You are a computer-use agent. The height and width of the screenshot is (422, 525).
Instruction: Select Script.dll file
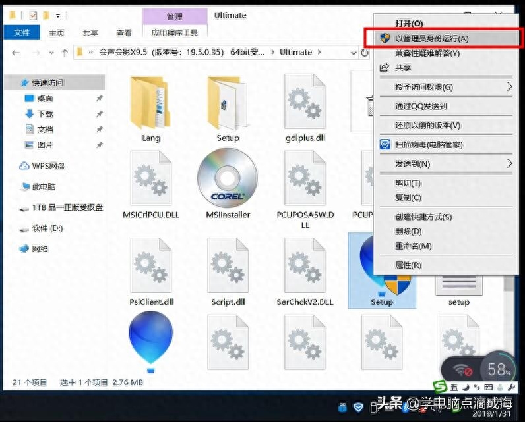pyautogui.click(x=228, y=271)
